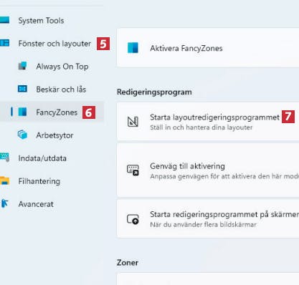Click the Arbetsytor icon
299x285 pixels.
(22, 135)
